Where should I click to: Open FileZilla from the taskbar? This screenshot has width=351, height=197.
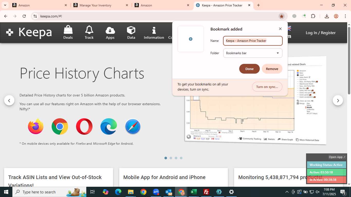pyautogui.click(x=206, y=192)
